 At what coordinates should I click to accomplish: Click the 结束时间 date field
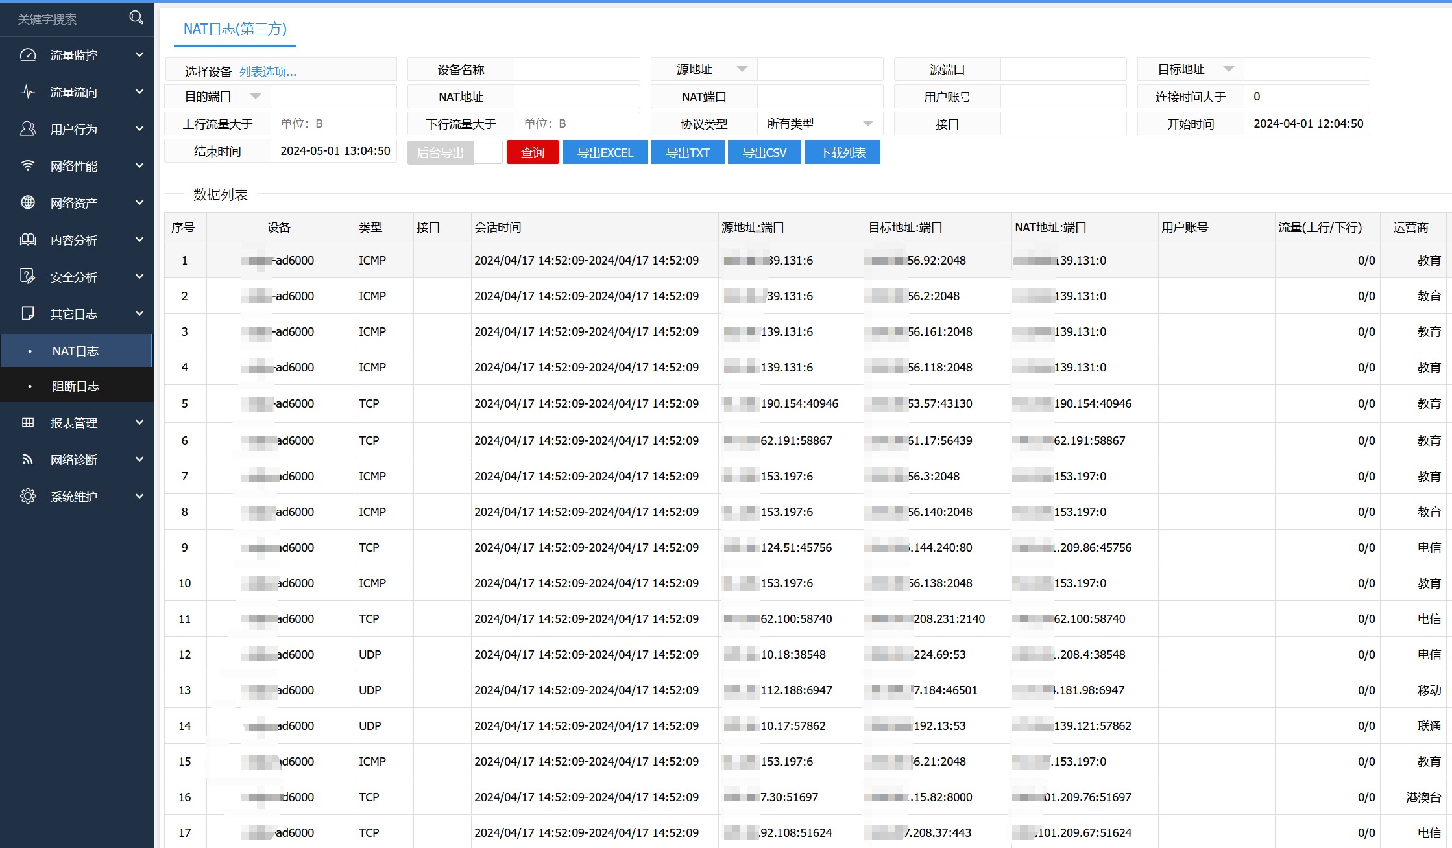click(x=333, y=151)
